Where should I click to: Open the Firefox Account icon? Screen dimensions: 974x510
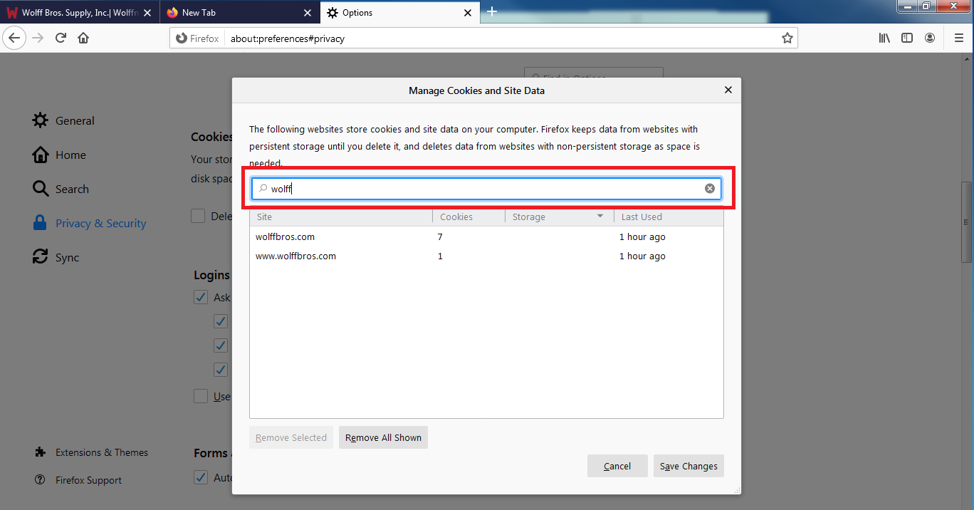pos(930,38)
